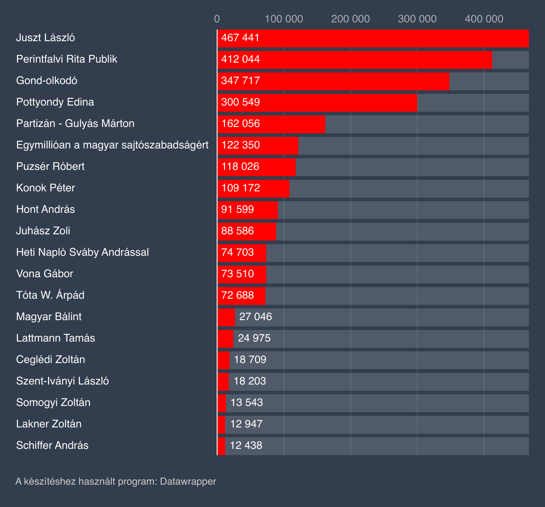This screenshot has width=545, height=507.
Task: Click the 400 000 axis tick label
Action: point(484,19)
